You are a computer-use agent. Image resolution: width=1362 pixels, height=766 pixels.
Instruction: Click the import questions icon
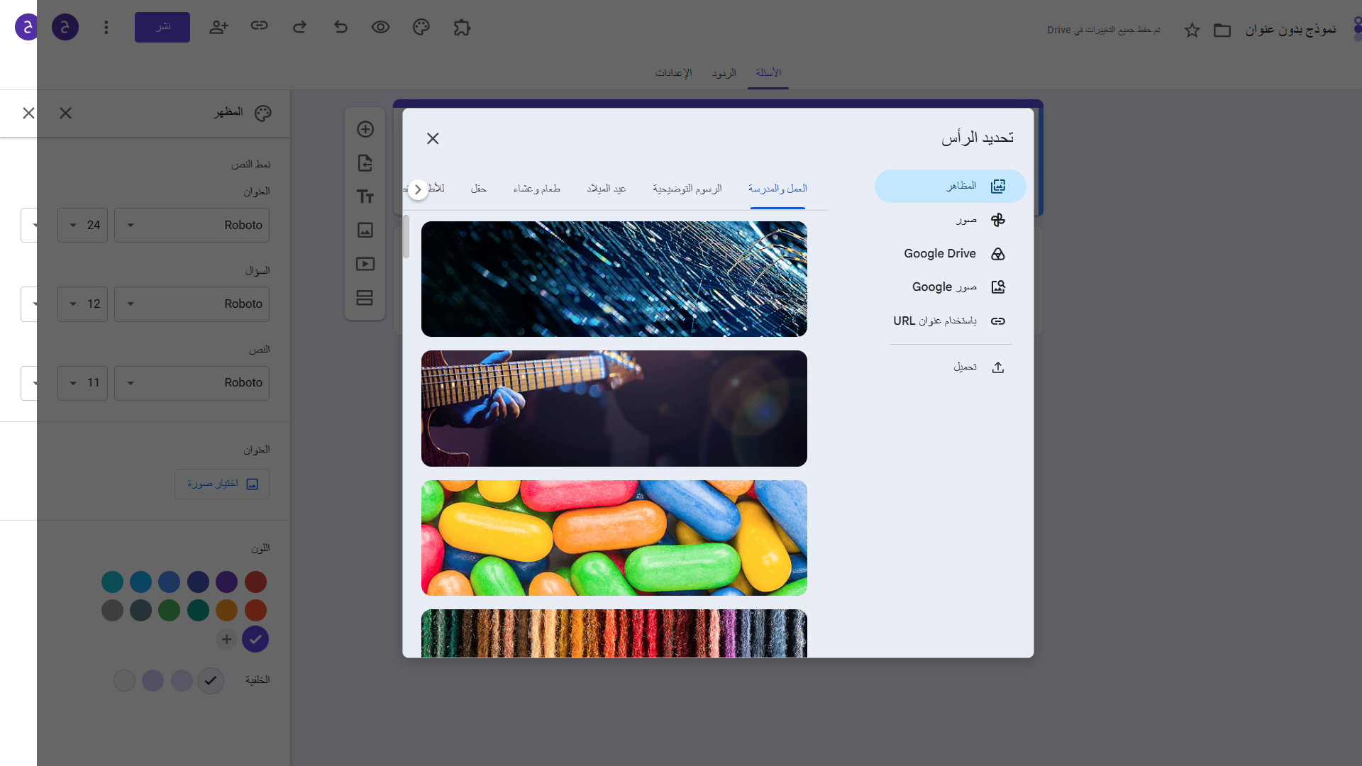pyautogui.click(x=365, y=163)
